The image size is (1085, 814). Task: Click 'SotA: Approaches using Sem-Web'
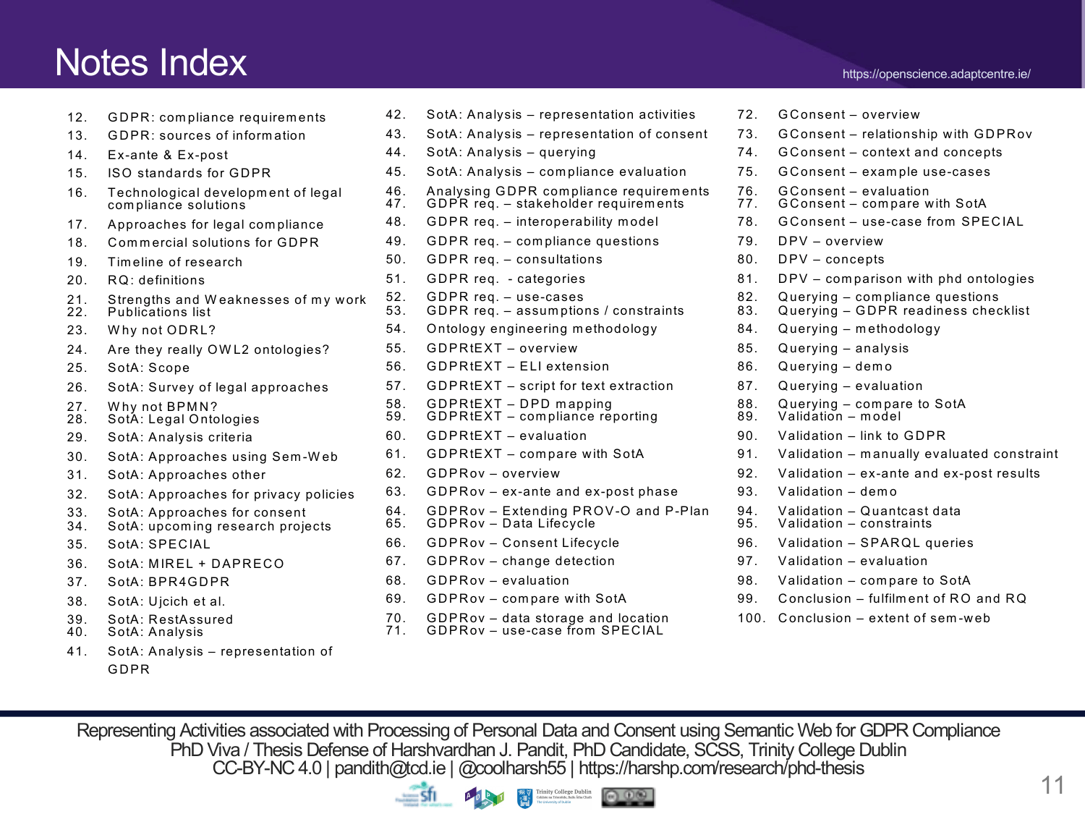[x=223, y=457]
